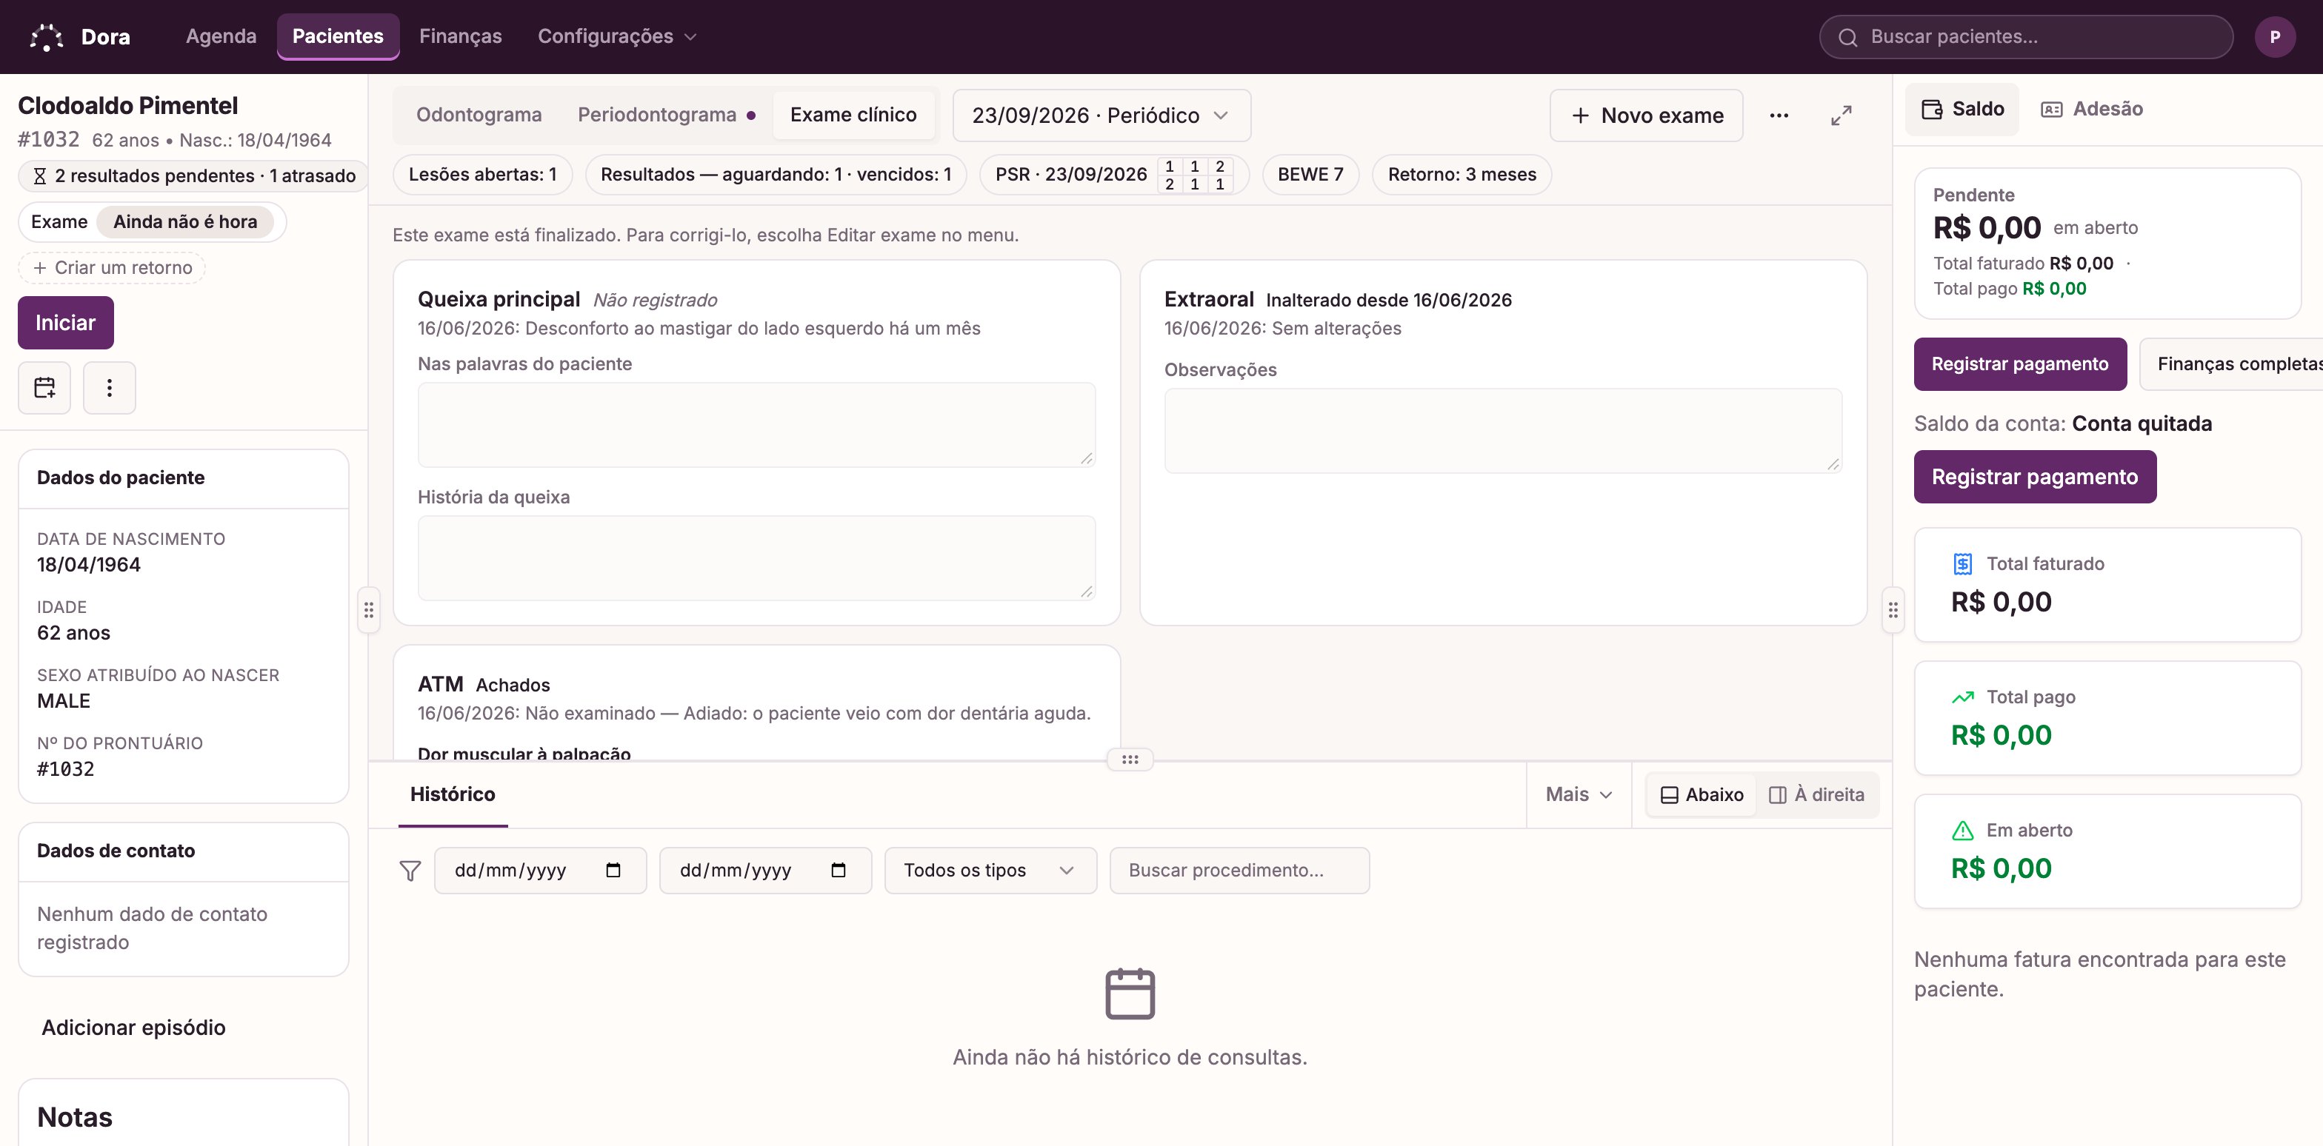The image size is (2323, 1146).
Task: Click Adicionar episódio
Action: (x=133, y=1028)
